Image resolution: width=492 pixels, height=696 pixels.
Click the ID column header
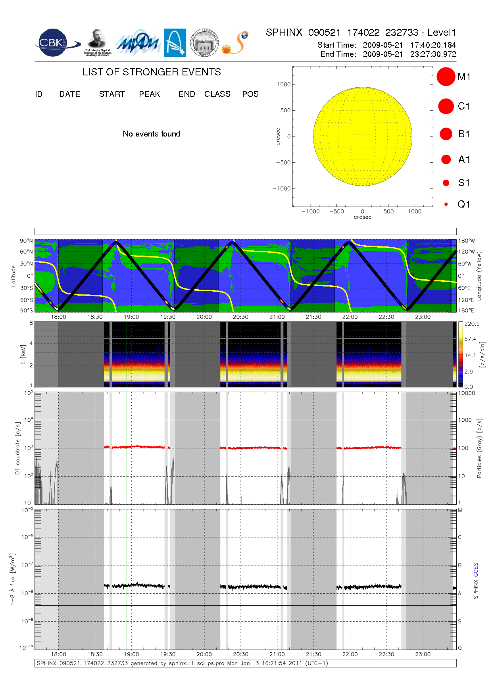pyautogui.click(x=38, y=94)
